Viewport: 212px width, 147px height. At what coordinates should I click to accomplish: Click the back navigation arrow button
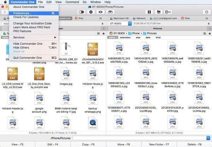(x=5, y=12)
